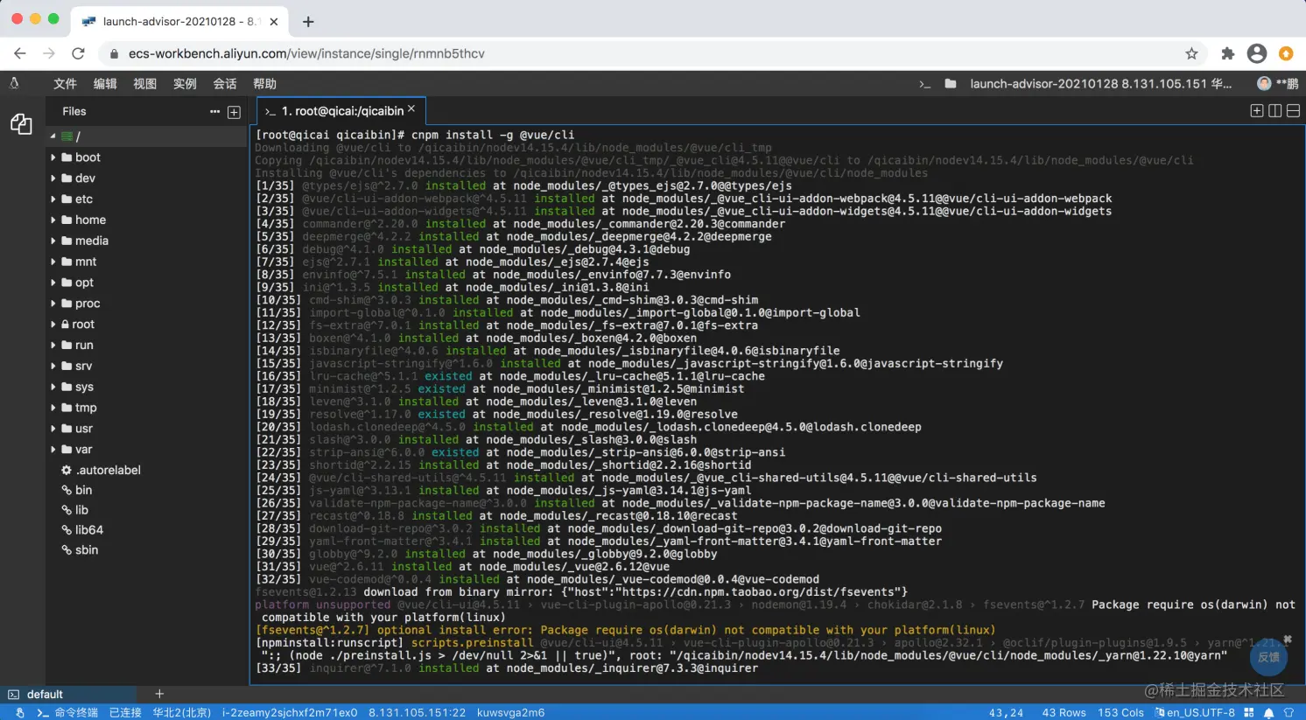Open a new browser tab
This screenshot has height=720, width=1306.
(x=308, y=21)
